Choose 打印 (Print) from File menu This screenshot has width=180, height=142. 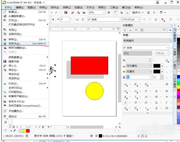point(26,83)
